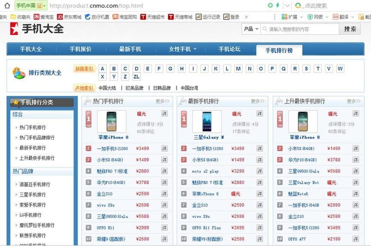Click 详 icon beside 三星Galaxy top-ranked card
This screenshot has height=246, width=371.
pyautogui.click(x=260, y=113)
